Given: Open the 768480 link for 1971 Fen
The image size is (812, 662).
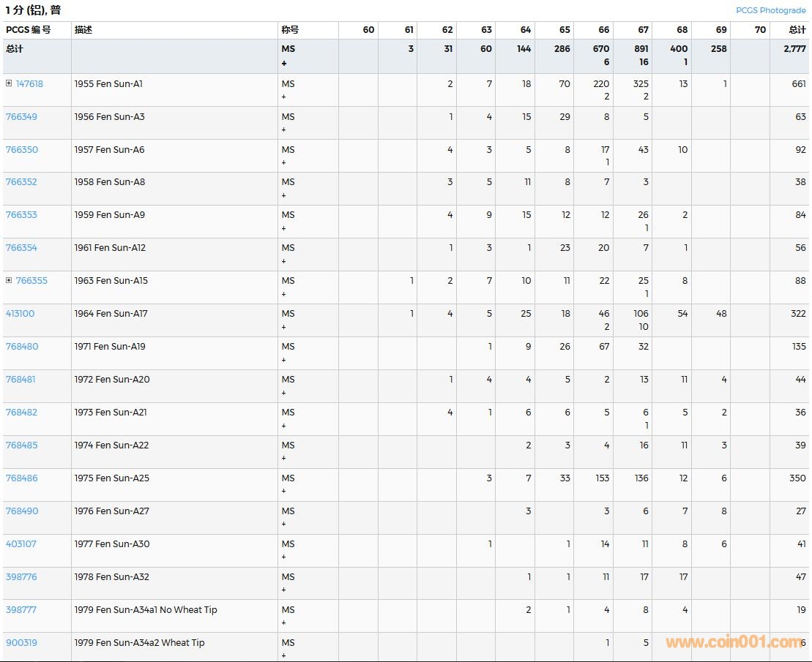Looking at the screenshot, I should click(x=21, y=347).
